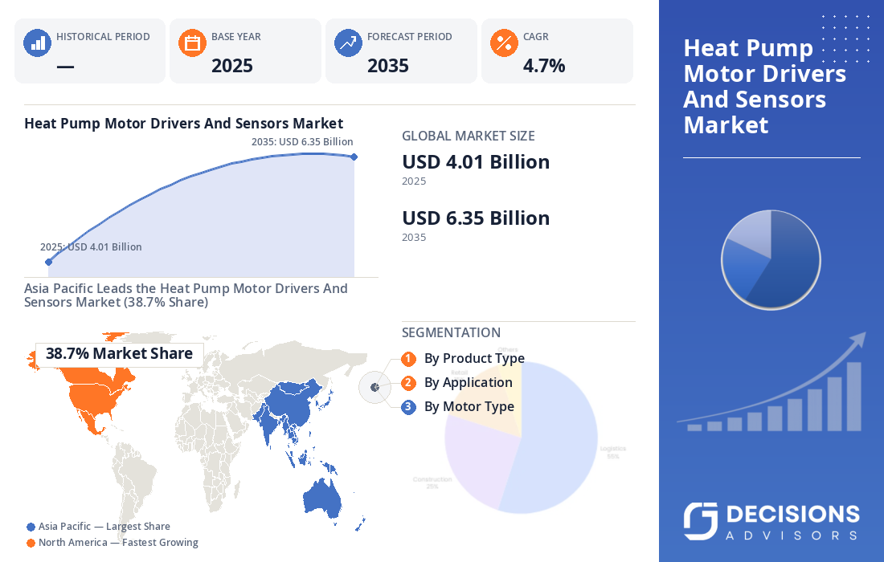Select the By Motor Type segmentation
Screen dimensions: 884x562
pyautogui.click(x=469, y=407)
